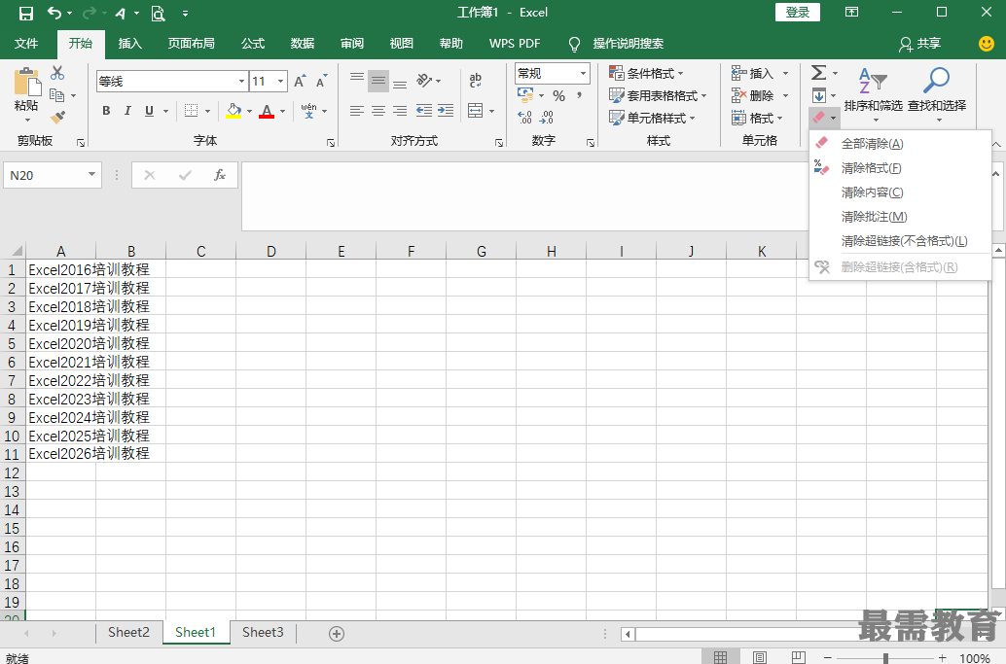Save the workbook with the floppy icon
Image resolution: width=1006 pixels, height=664 pixels.
pyautogui.click(x=25, y=13)
